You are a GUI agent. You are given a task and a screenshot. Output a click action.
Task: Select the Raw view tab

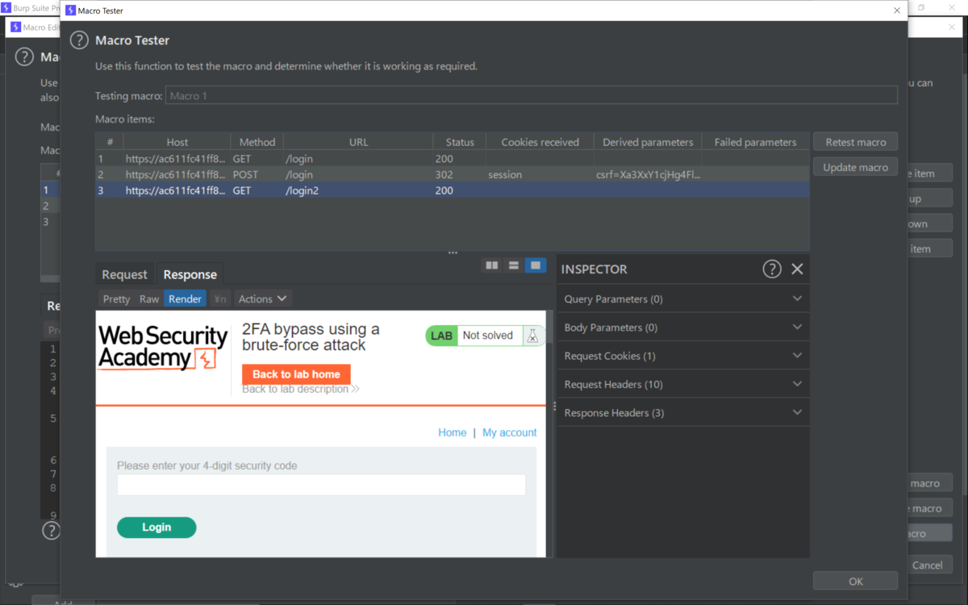pyautogui.click(x=149, y=298)
